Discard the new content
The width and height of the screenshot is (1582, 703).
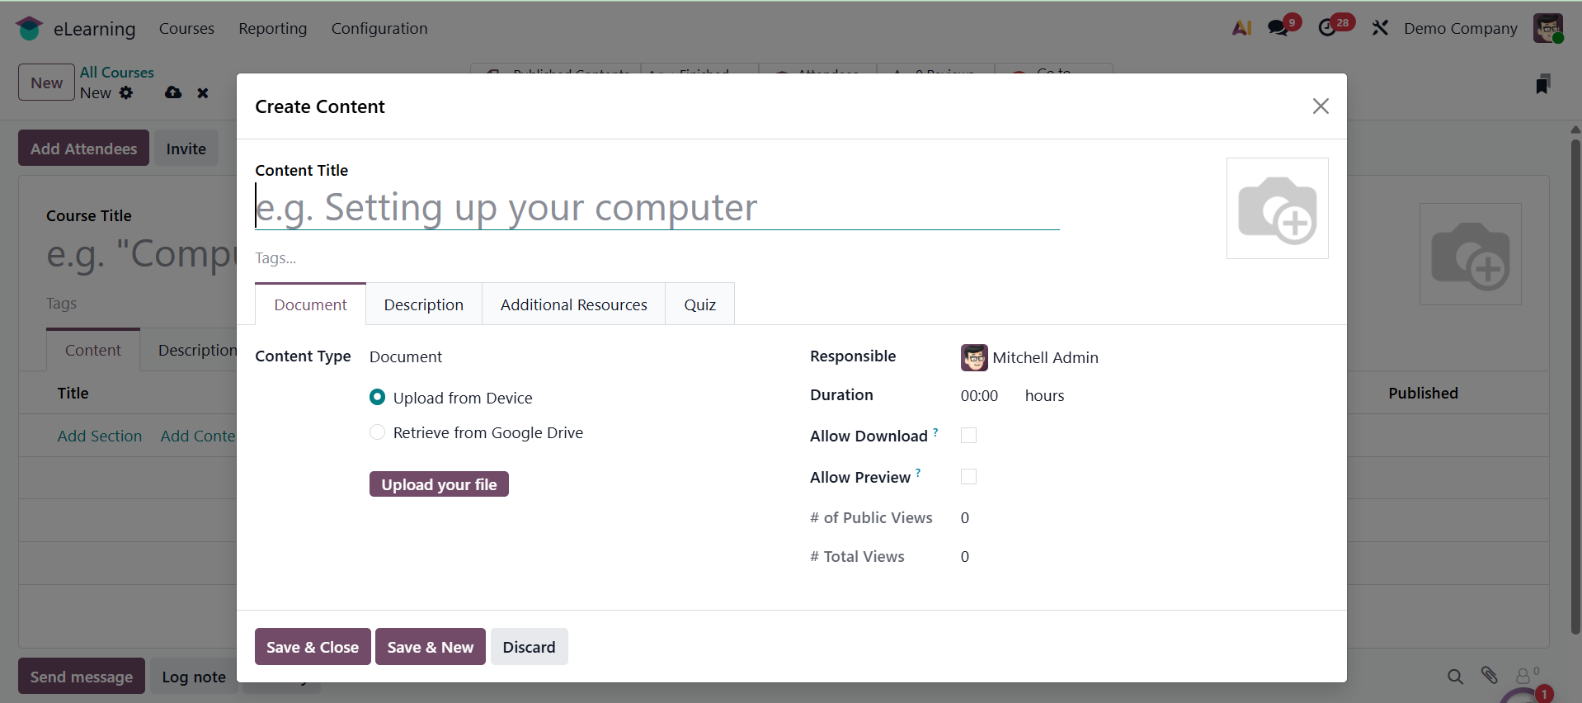(530, 647)
